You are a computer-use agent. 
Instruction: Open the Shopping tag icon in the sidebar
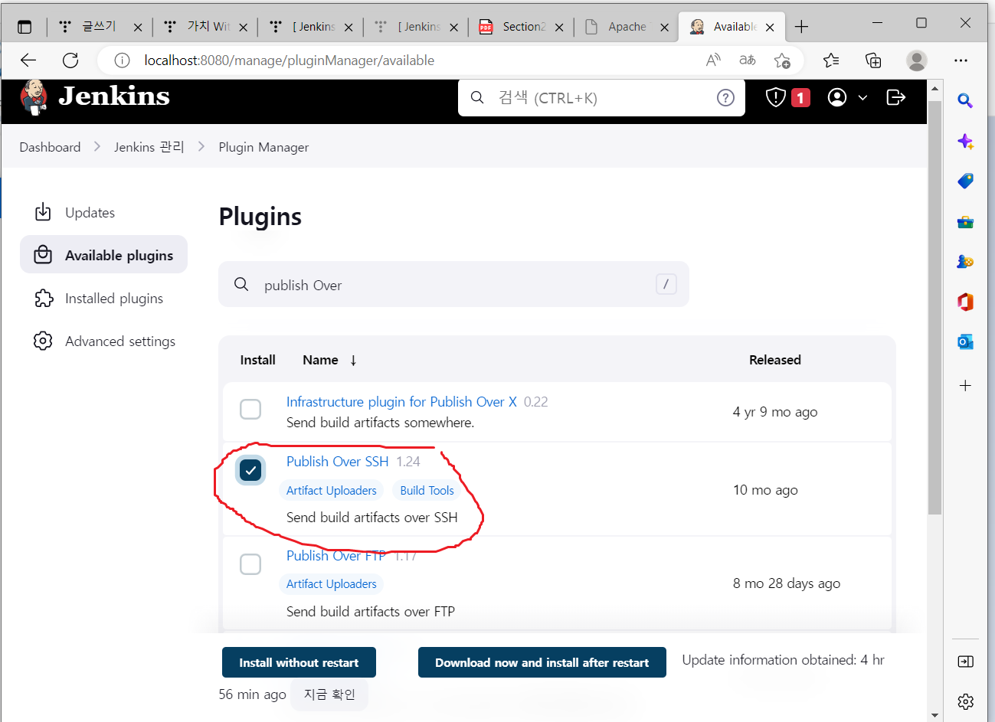pos(965,181)
